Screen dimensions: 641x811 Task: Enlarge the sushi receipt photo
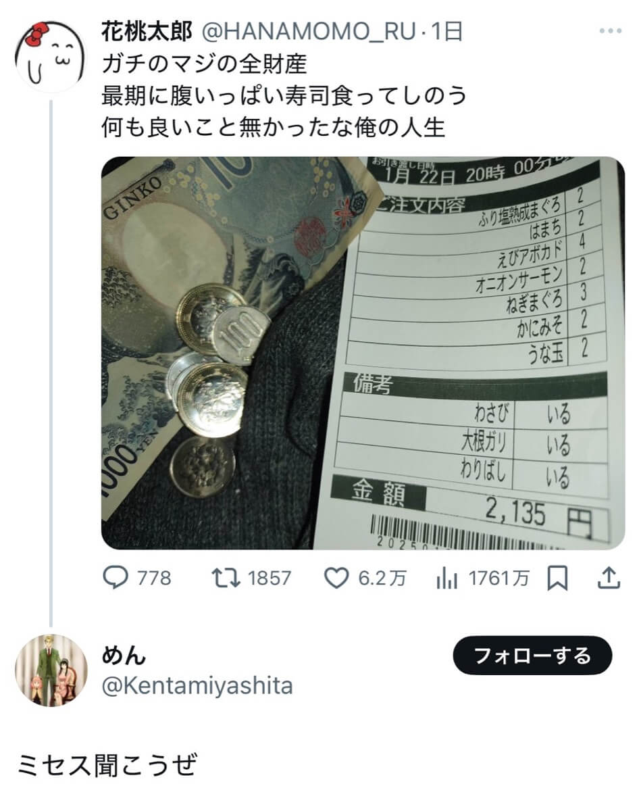click(363, 353)
